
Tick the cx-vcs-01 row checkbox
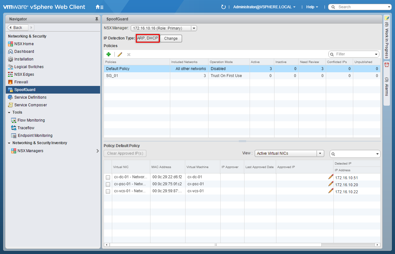point(108,191)
